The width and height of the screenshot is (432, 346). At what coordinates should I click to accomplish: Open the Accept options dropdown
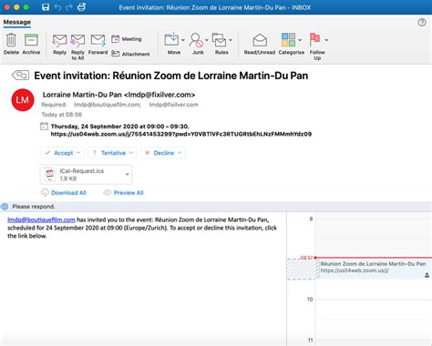tap(78, 153)
